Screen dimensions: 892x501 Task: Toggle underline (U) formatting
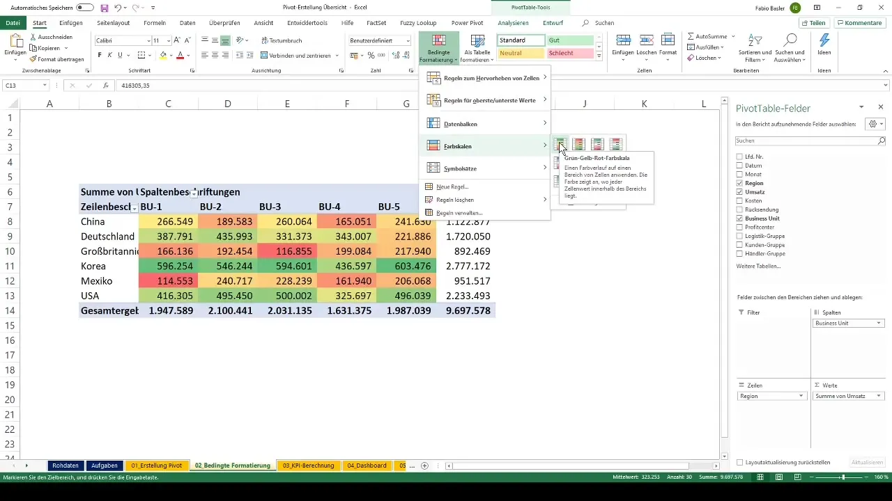(121, 55)
